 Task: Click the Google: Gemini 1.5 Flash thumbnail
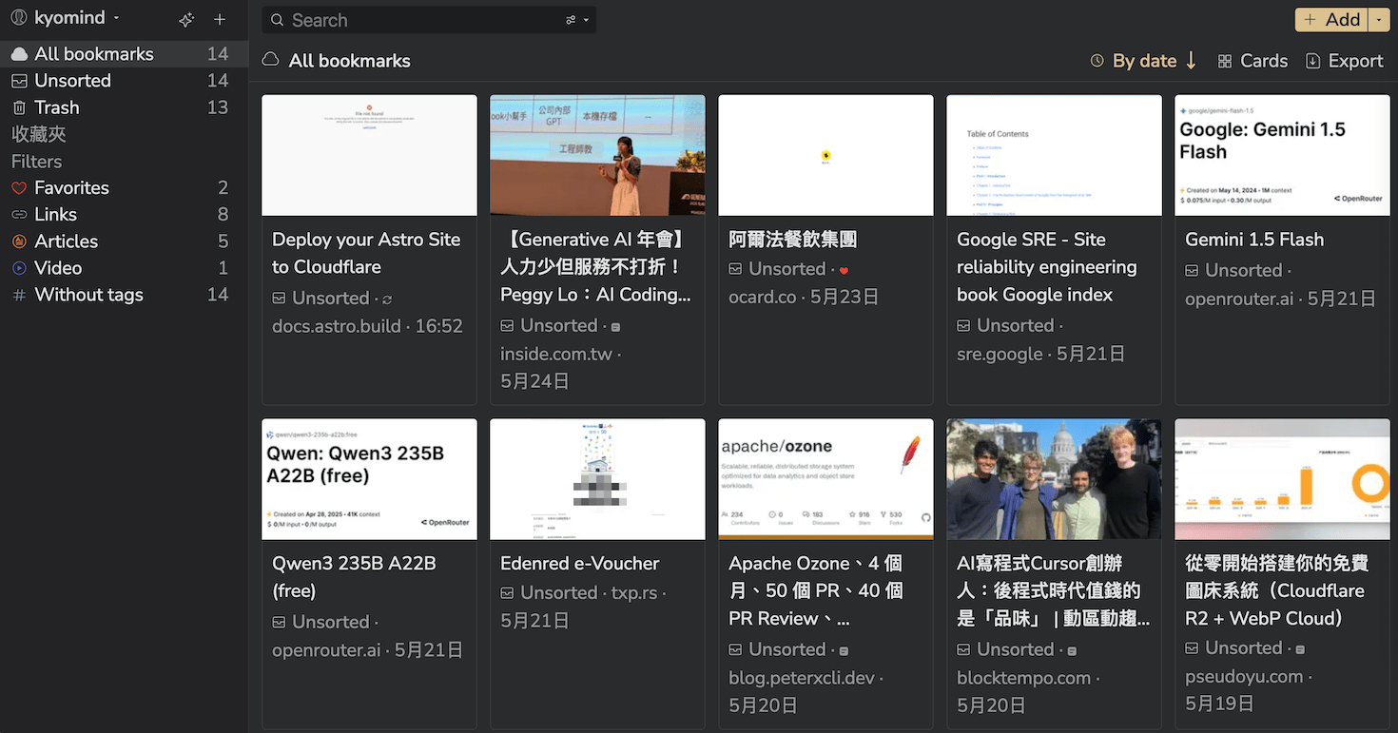tap(1282, 155)
